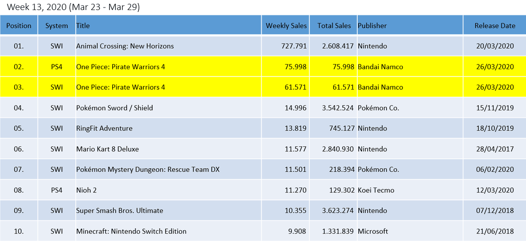Click weekly sales value 727.791

pyautogui.click(x=294, y=46)
